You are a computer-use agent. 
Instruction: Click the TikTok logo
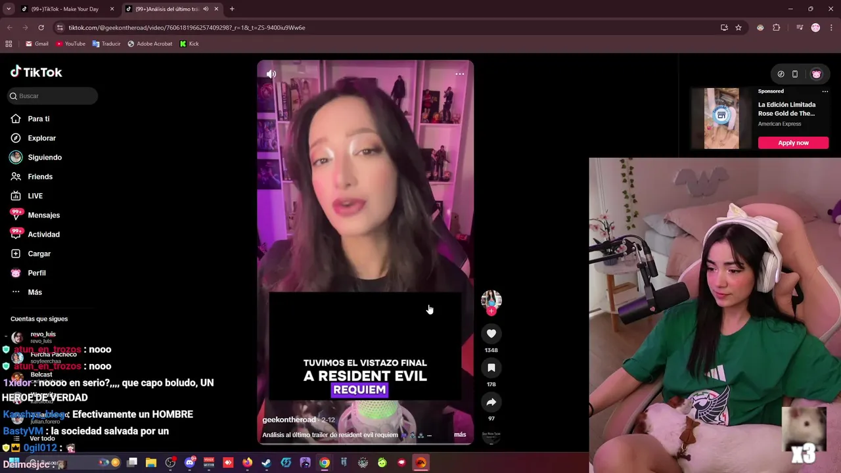click(x=36, y=72)
